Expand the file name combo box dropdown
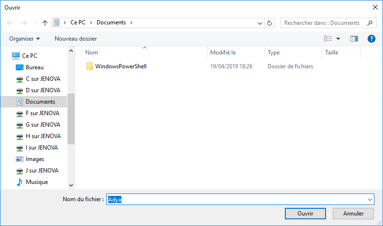 370,199
